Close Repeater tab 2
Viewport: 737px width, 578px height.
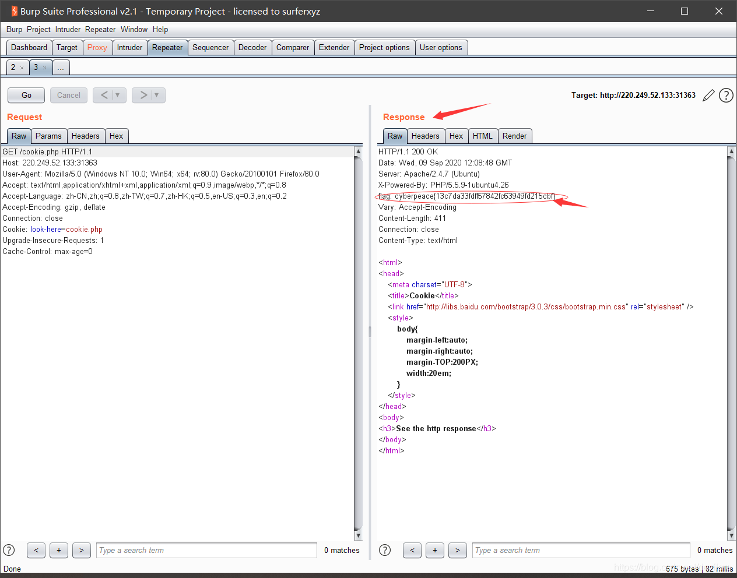[22, 68]
